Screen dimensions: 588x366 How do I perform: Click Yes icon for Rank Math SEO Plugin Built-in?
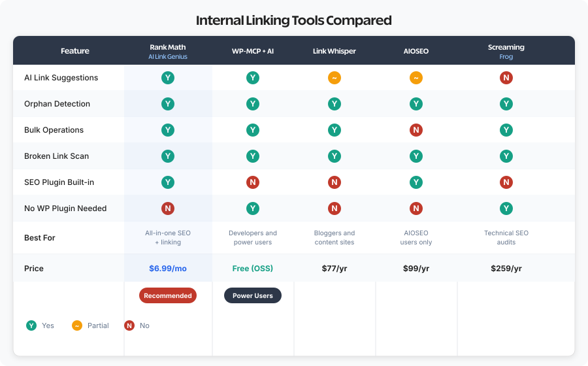click(x=168, y=182)
